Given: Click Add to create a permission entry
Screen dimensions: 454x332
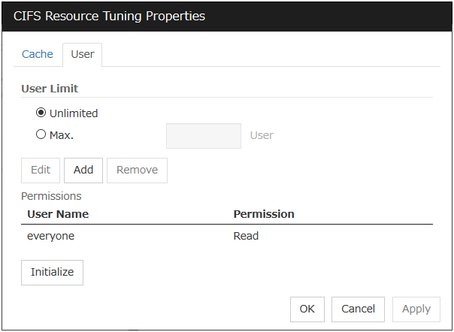Looking at the screenshot, I should (83, 170).
